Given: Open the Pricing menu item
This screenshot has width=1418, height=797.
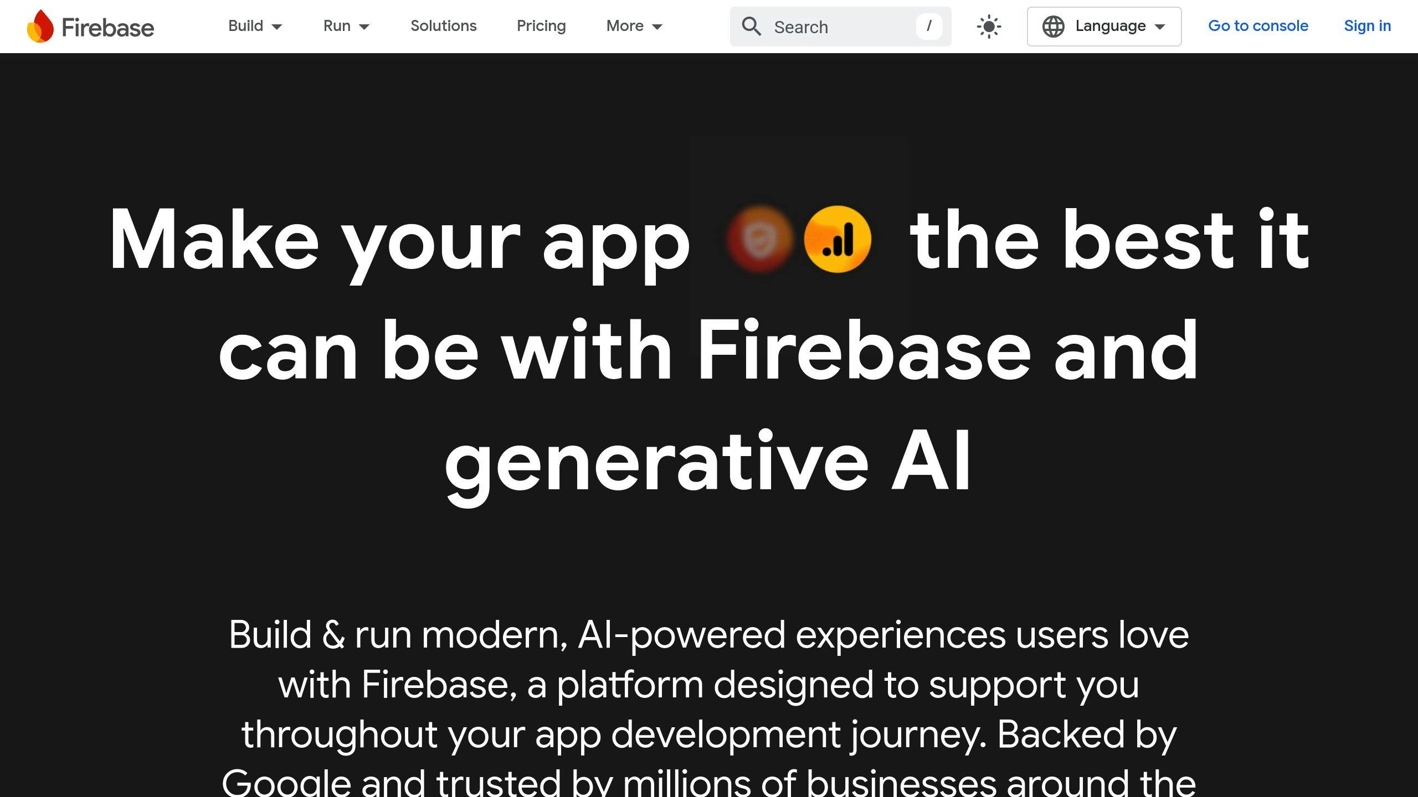Looking at the screenshot, I should click(541, 25).
